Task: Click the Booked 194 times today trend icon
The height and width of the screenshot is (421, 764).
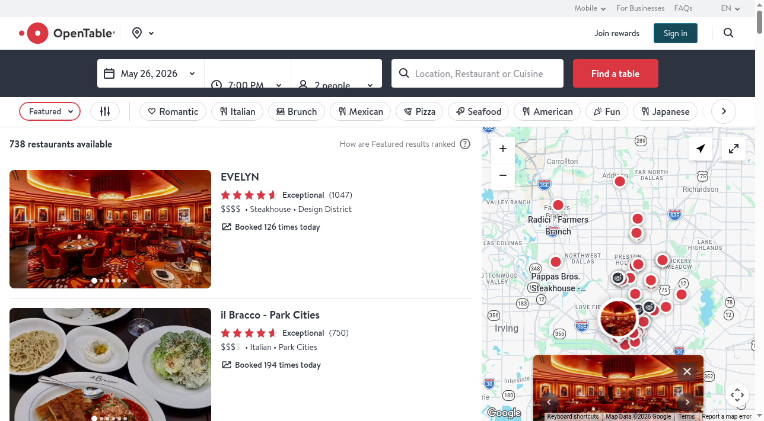Action: click(226, 365)
